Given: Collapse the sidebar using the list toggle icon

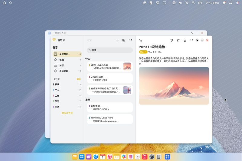Looking at the screenshot, I should point(89,40).
